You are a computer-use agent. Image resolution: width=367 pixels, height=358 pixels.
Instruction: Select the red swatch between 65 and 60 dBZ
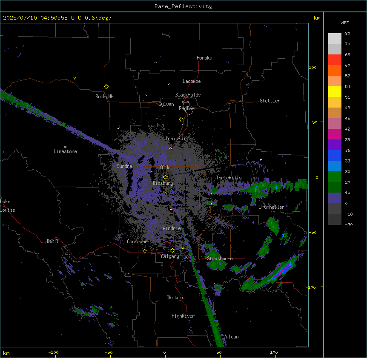tap(335, 60)
